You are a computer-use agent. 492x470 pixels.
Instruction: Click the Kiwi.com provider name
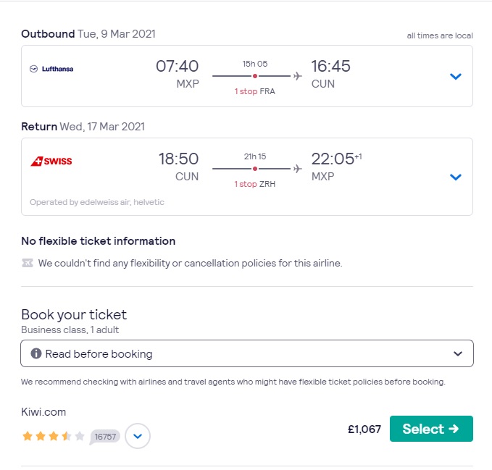coord(43,411)
